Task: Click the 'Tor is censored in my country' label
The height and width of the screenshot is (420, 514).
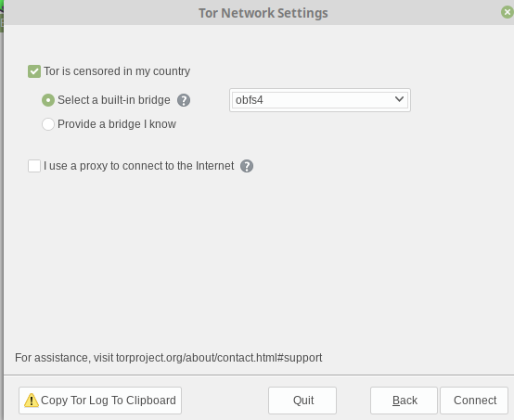Action: click(x=117, y=71)
